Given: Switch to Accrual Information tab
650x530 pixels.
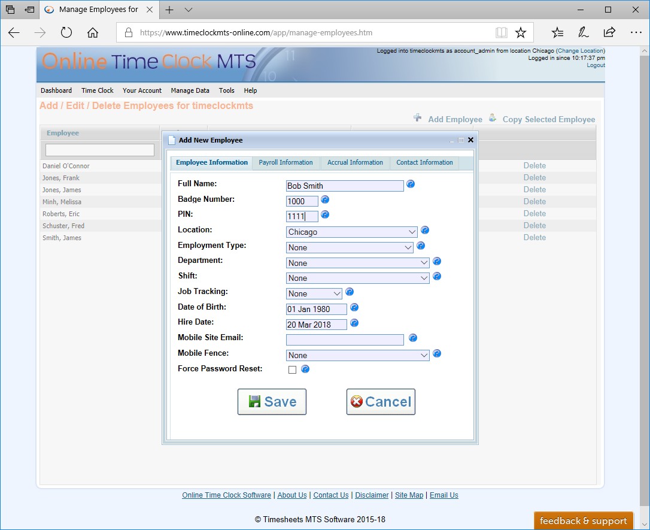Looking at the screenshot, I should [x=356, y=162].
